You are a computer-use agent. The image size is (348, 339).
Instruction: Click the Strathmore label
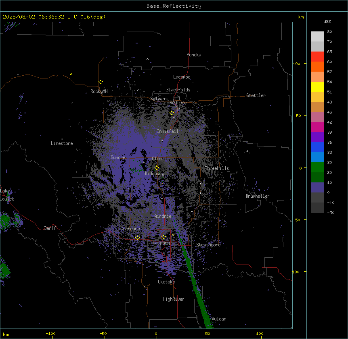tap(208, 245)
